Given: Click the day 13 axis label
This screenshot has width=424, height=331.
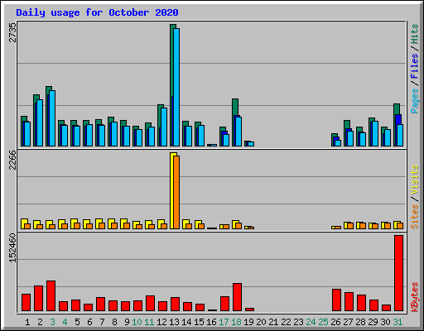Looking at the screenshot, I should click(174, 322).
